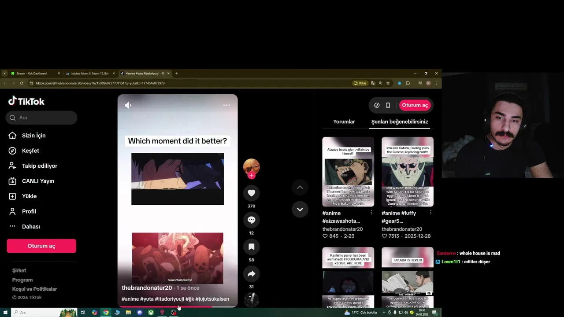Click the Yükle install chip in address bar
Image resolution: width=564 pixels, height=317 pixels.
coord(360,83)
